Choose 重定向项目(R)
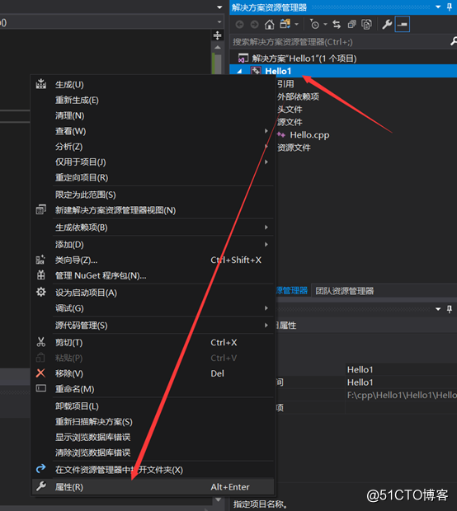 point(153,177)
